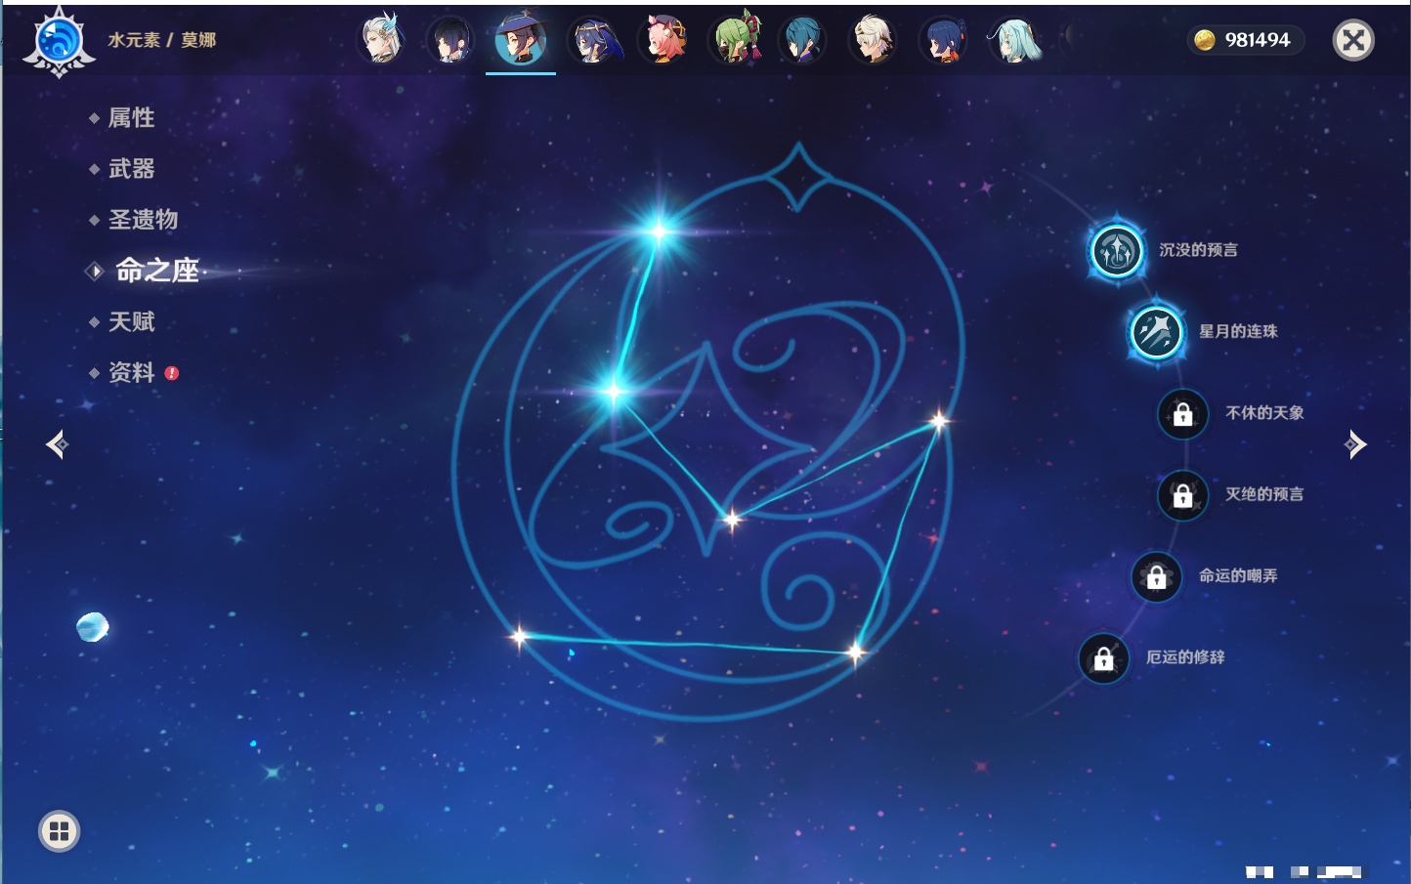Open the 天赋 talents page
Viewport: 1411px width, 884px height.
pos(131,321)
